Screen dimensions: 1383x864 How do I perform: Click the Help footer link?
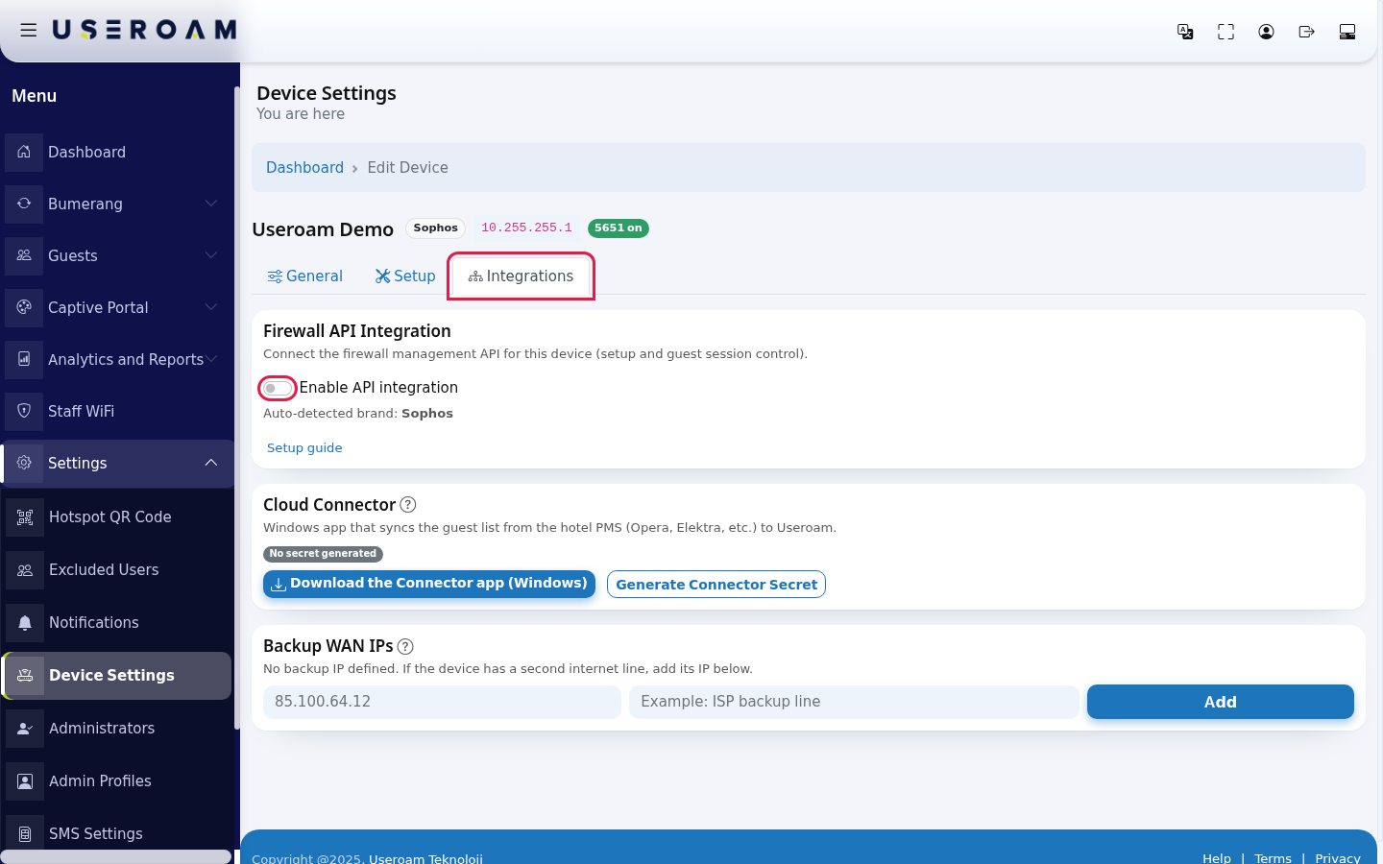click(x=1217, y=858)
